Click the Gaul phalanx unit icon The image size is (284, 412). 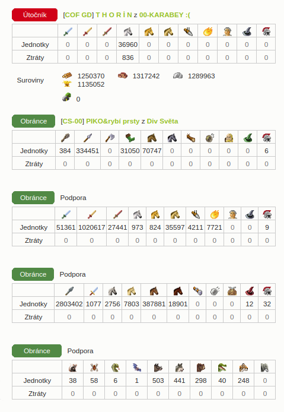69,291
